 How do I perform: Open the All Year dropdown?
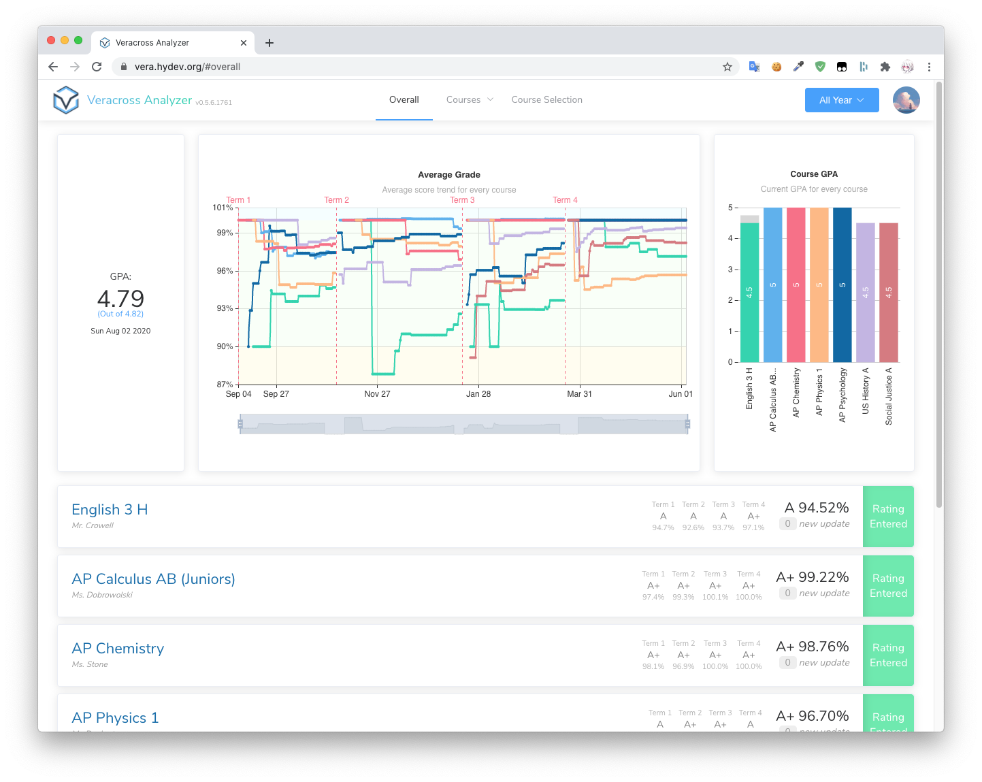[842, 100]
